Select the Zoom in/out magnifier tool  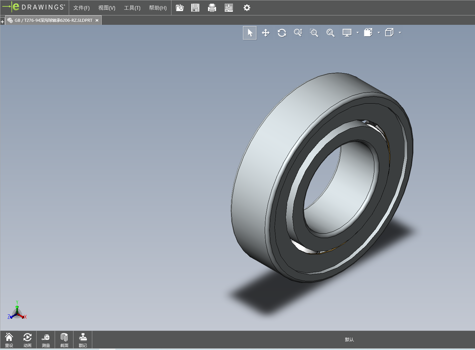(x=298, y=33)
